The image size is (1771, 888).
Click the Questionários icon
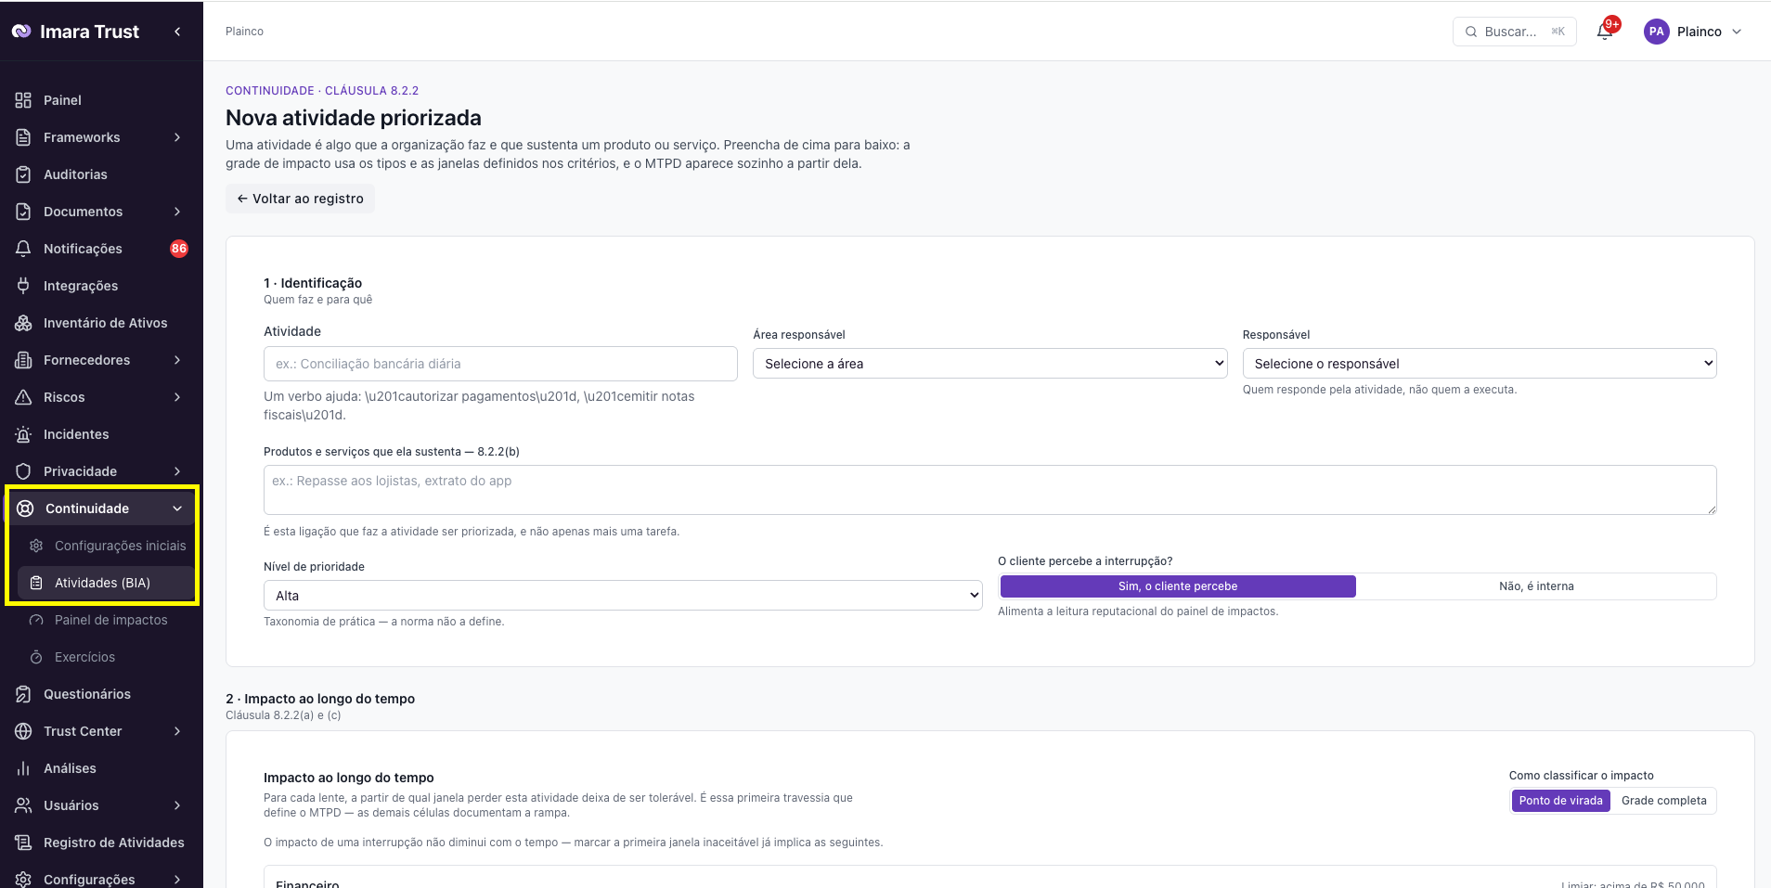[23, 694]
